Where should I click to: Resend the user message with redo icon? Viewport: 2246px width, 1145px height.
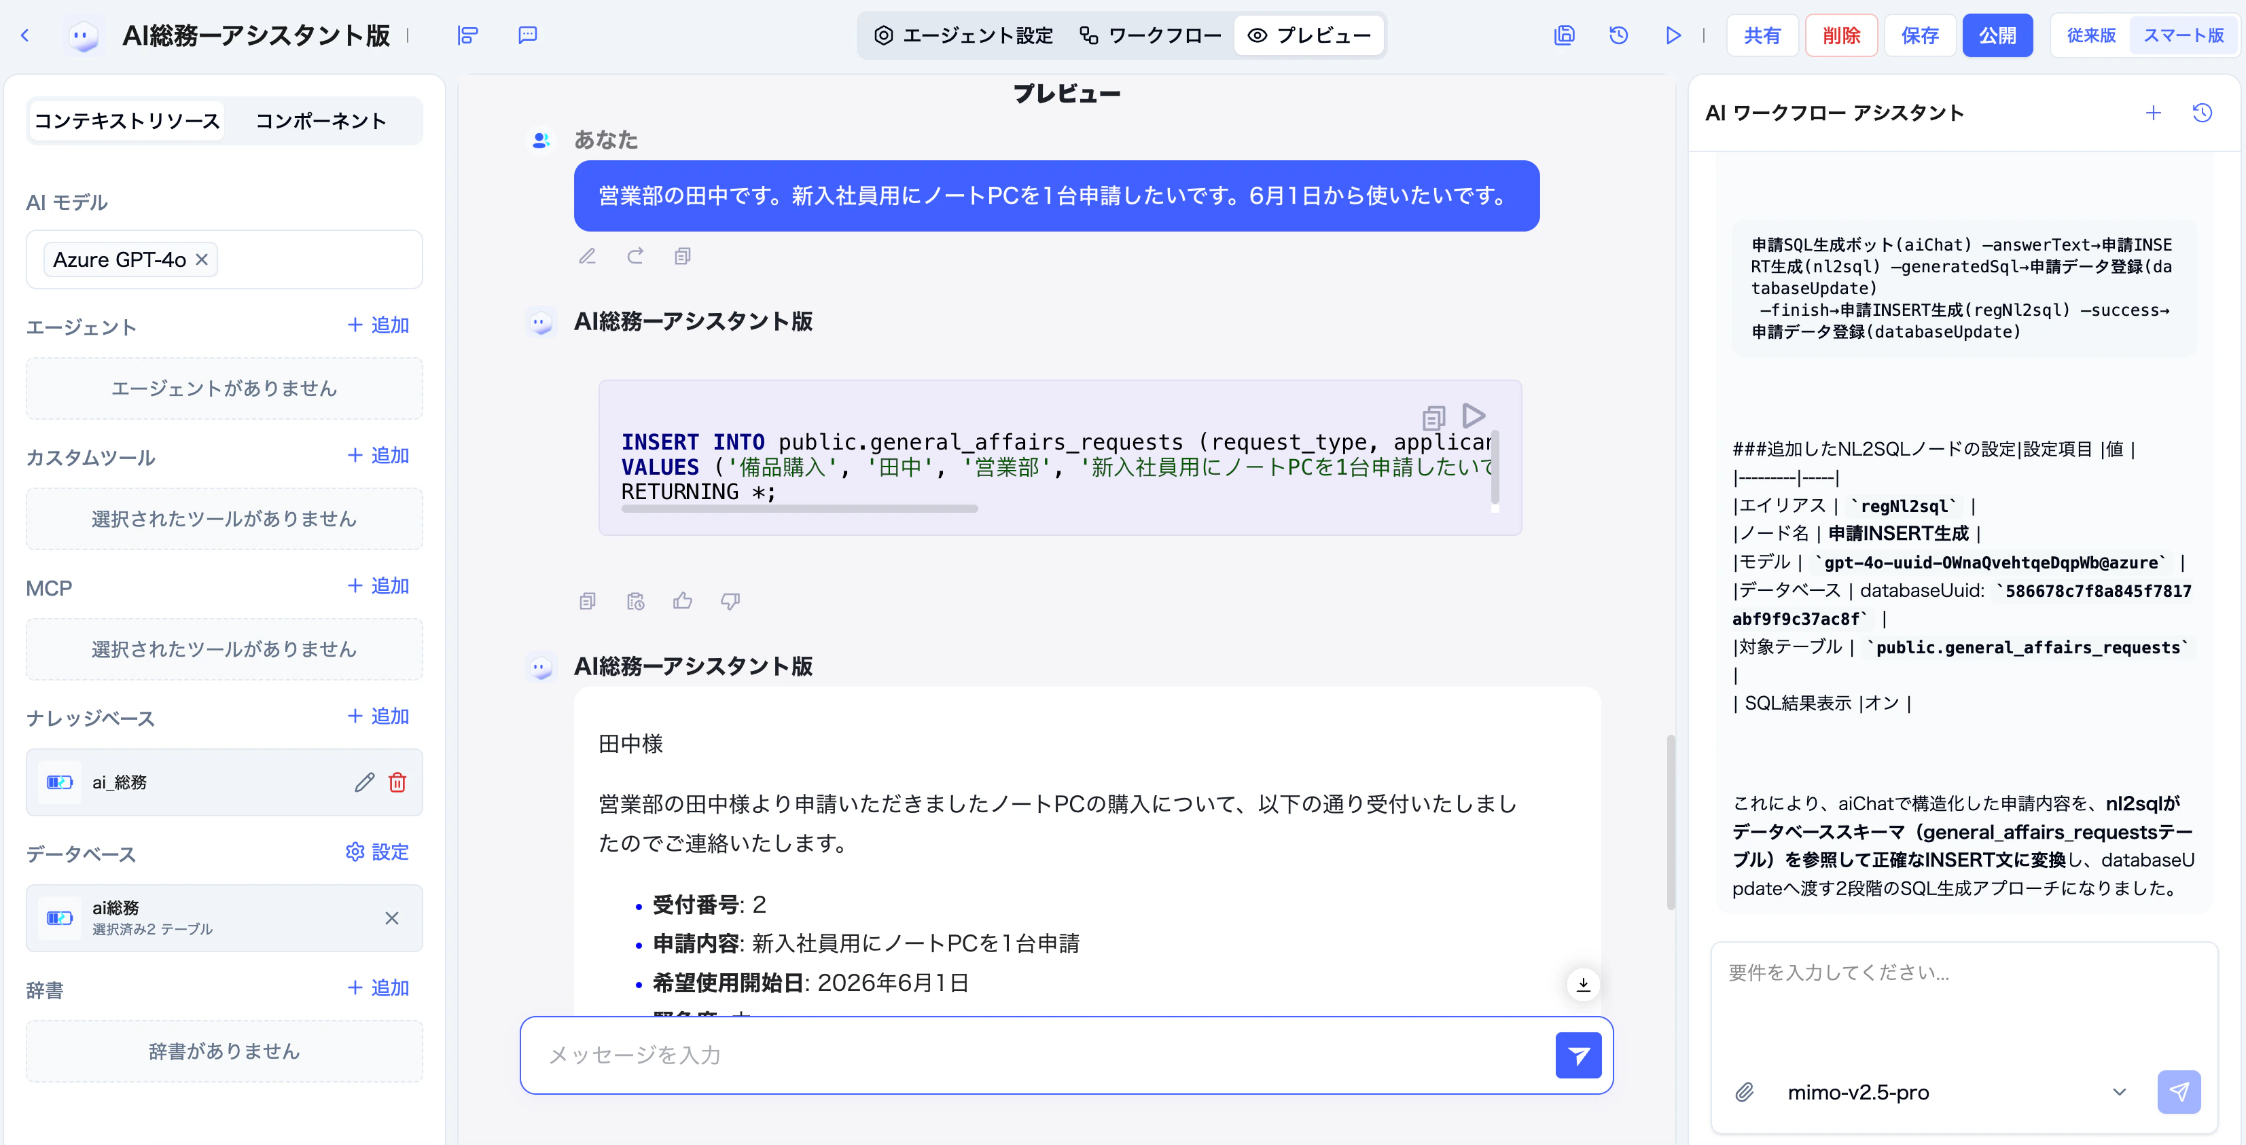636,255
